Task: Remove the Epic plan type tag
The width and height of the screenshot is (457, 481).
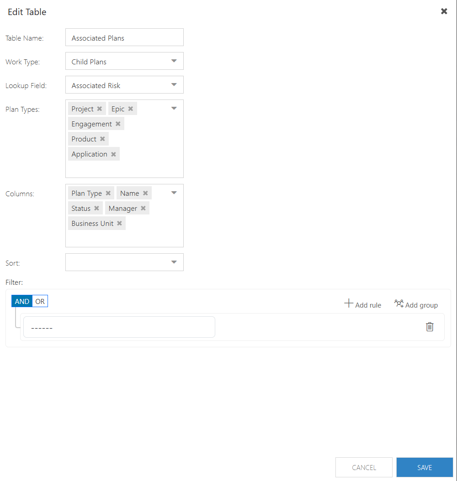Action: [x=131, y=109]
